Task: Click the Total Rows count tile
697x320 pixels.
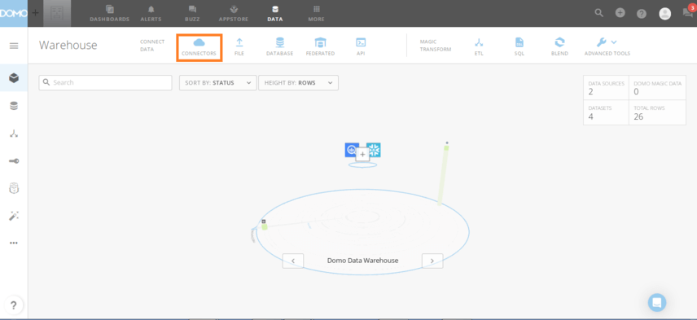Action: click(657, 112)
